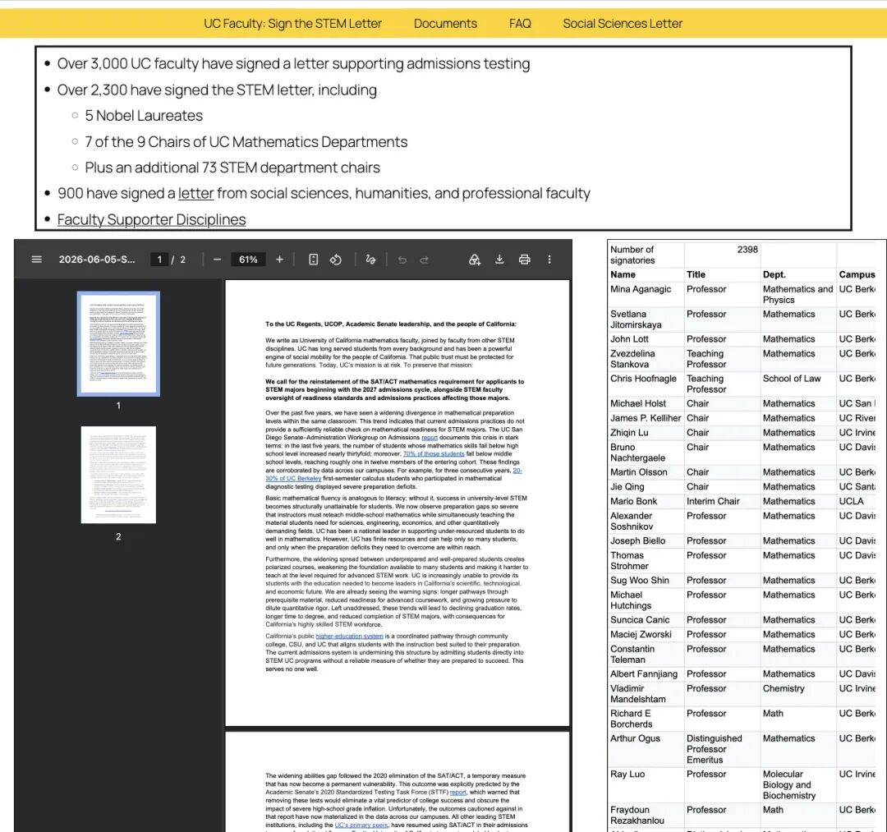887x832 pixels.
Task: Click the redo arrow in PDF toolbar
Action: (x=425, y=260)
